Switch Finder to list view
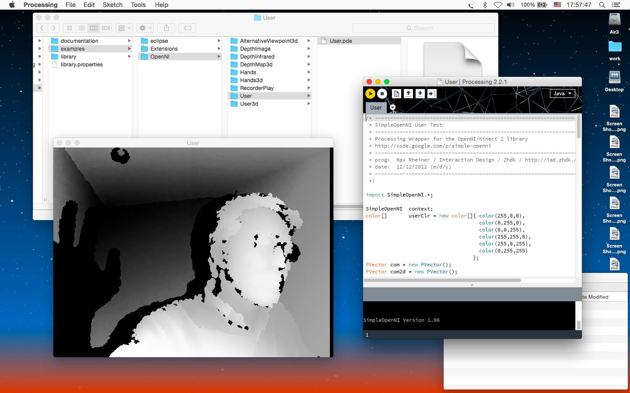 pos(81,28)
